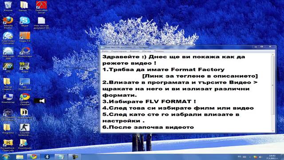
Task: Select the Programs folder on desktop
Action: coord(8,129)
